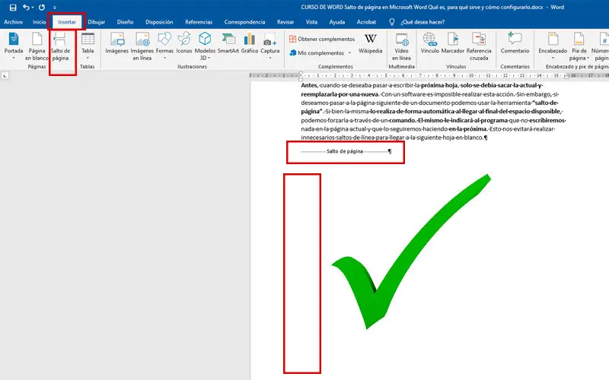Screen dimensions: 609x380
Task: Open Mis complementos
Action: 317,52
